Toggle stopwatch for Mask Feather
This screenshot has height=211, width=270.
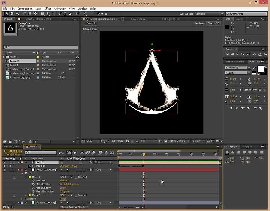[33, 184]
